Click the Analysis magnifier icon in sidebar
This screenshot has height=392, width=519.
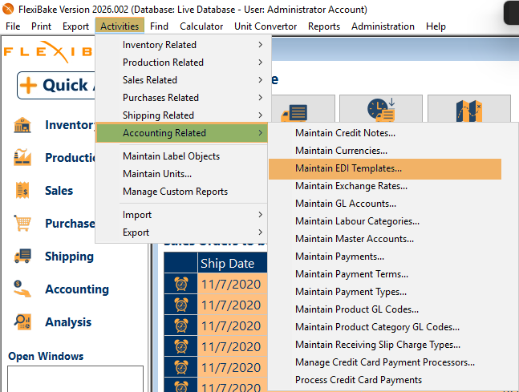[22, 321]
